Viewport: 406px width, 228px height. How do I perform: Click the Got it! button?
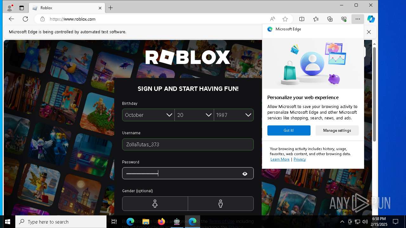coord(289,130)
